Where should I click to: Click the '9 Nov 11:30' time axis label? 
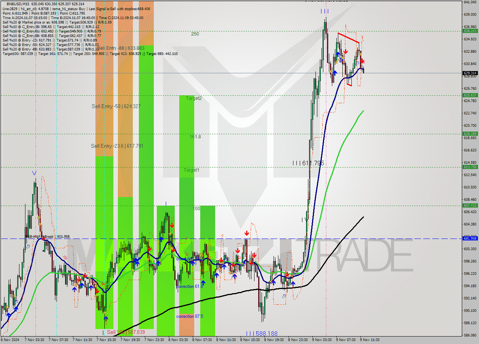coord(370,340)
